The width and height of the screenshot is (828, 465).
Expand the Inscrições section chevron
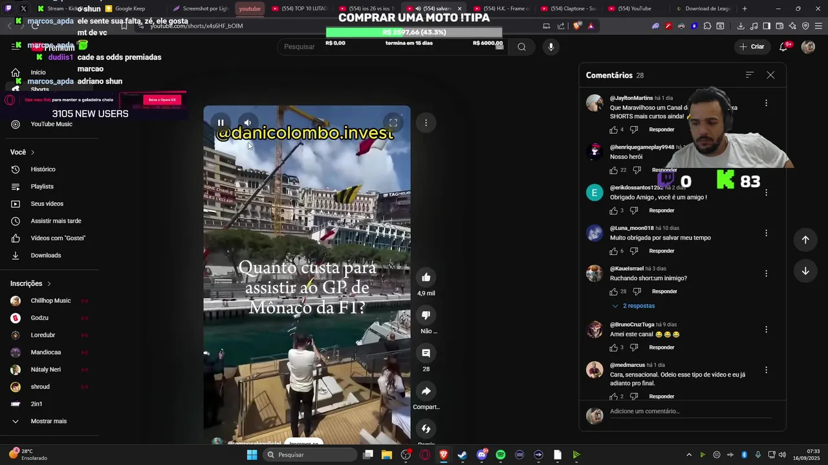click(x=49, y=284)
